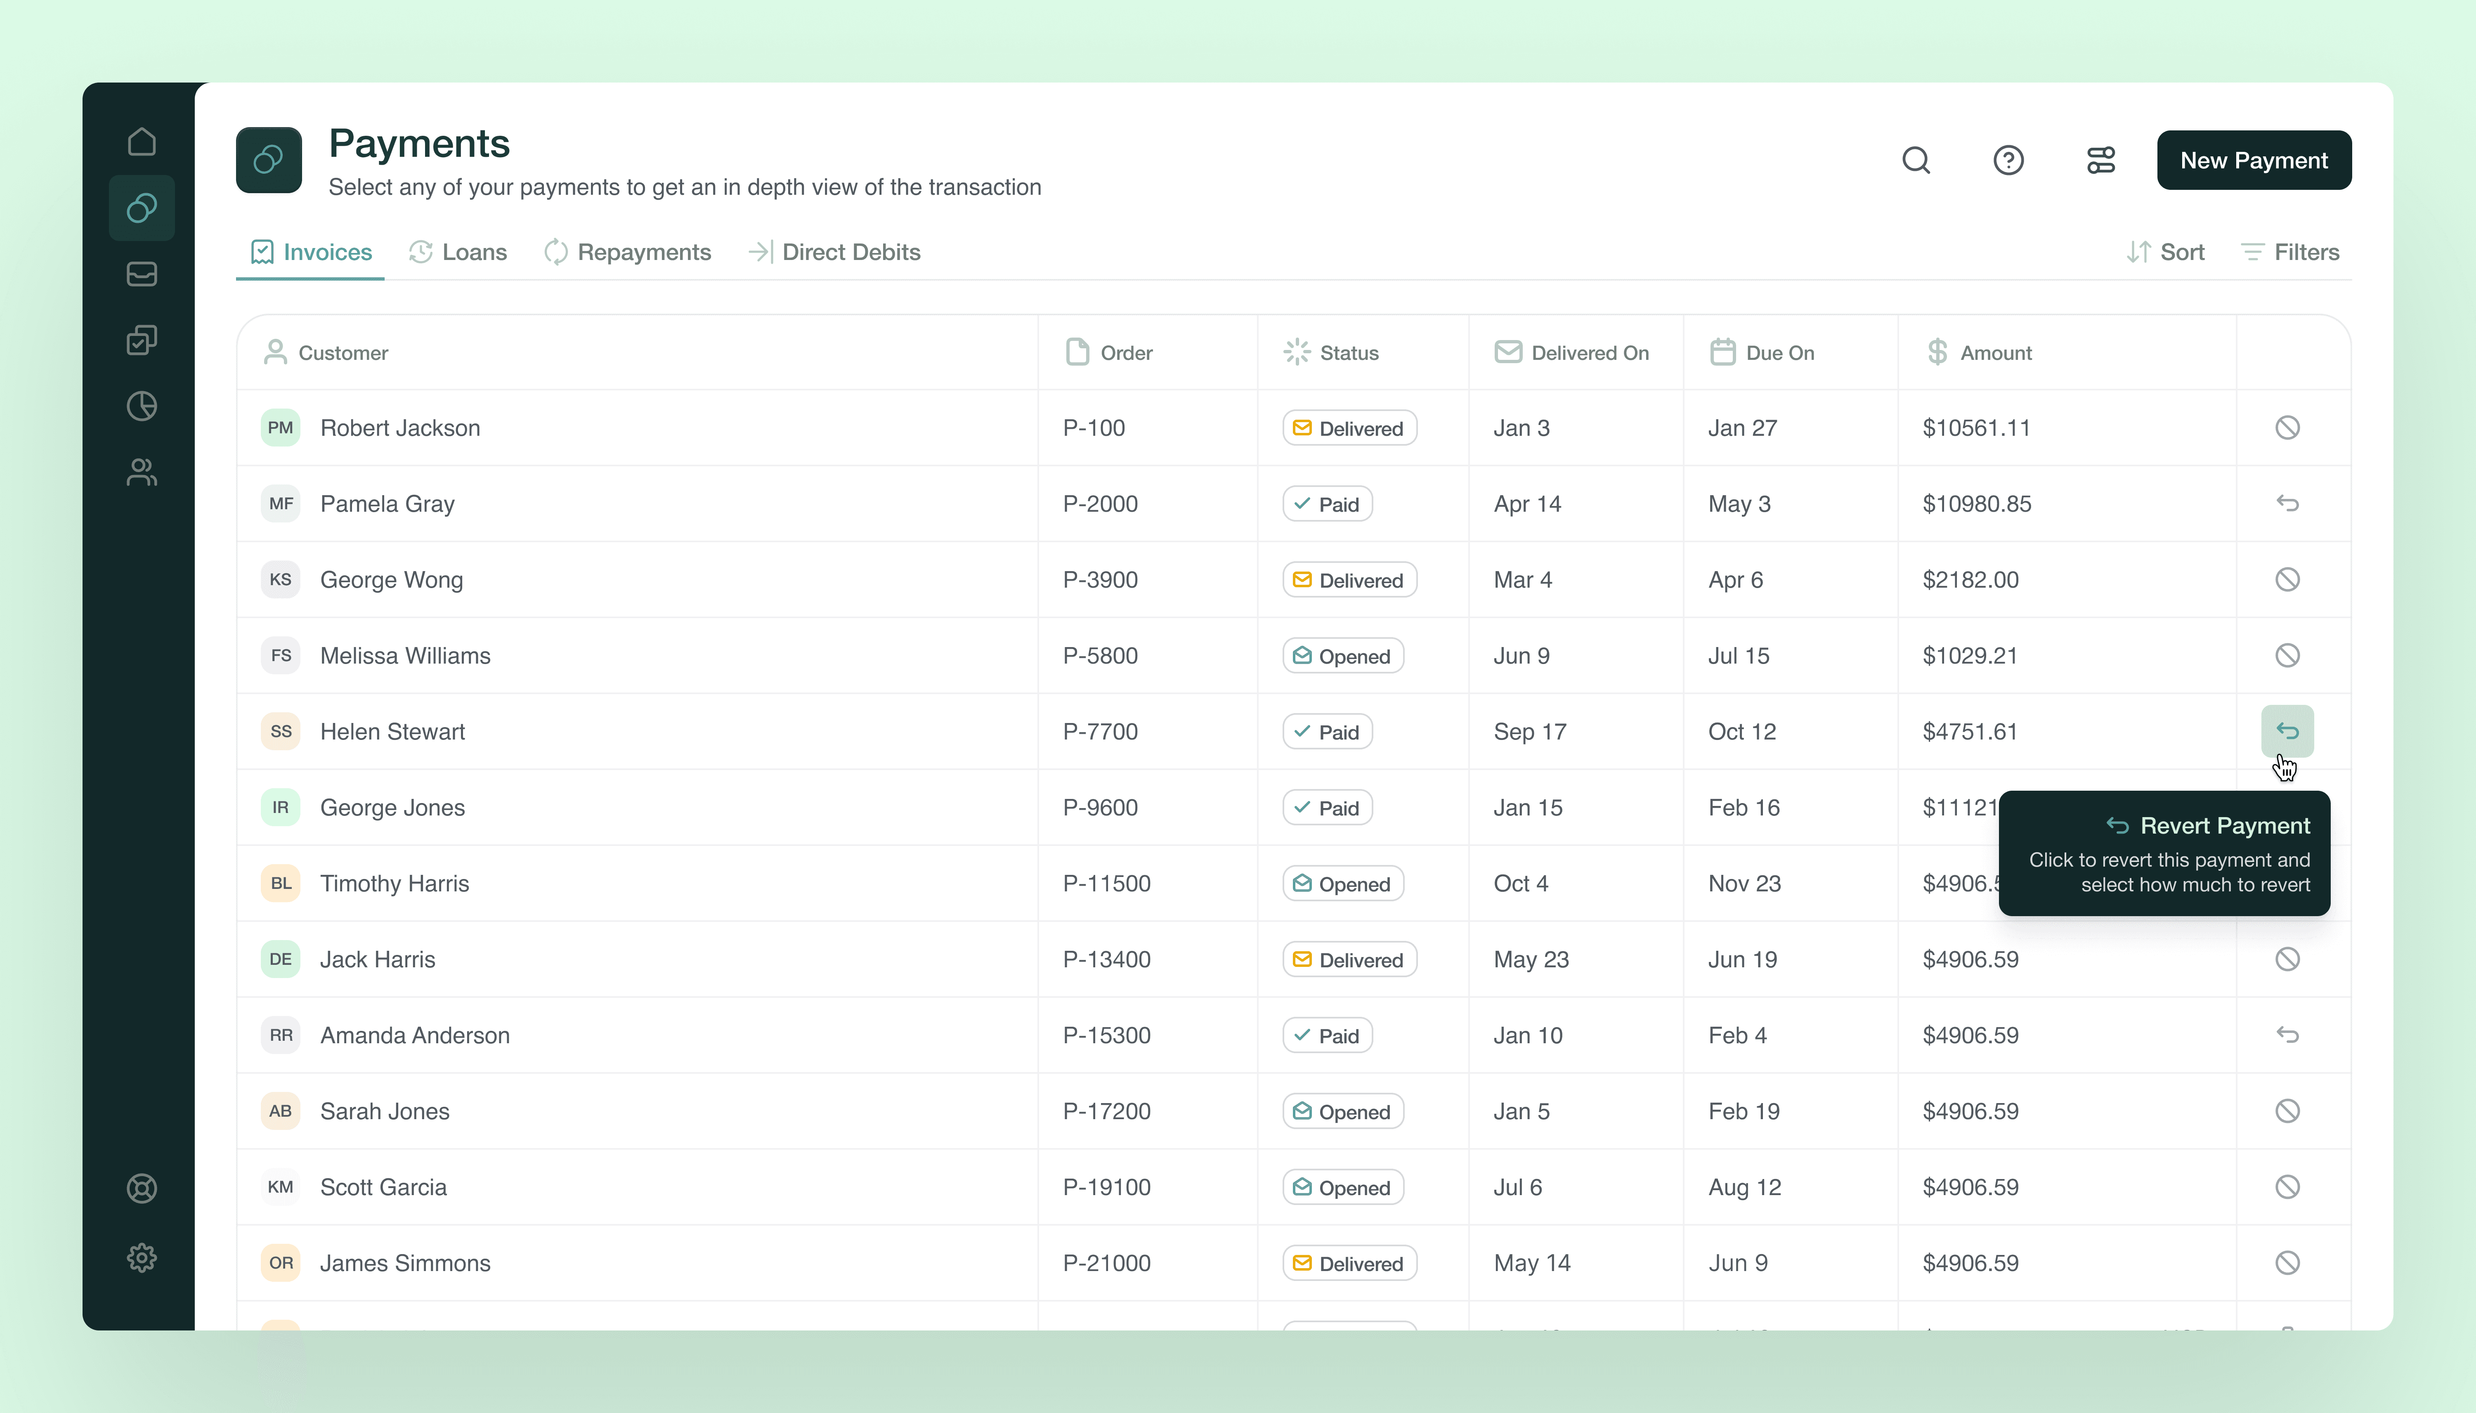Click the New Payment button
Screen dimensions: 2476x1413
point(2254,160)
